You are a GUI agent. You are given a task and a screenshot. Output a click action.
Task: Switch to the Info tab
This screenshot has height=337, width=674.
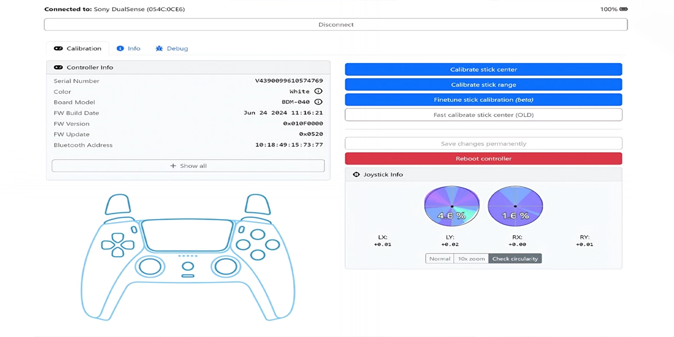[128, 48]
